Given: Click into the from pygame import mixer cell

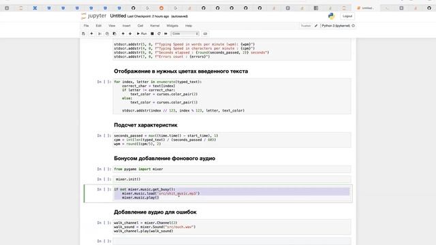Looking at the screenshot, I should point(232,169).
